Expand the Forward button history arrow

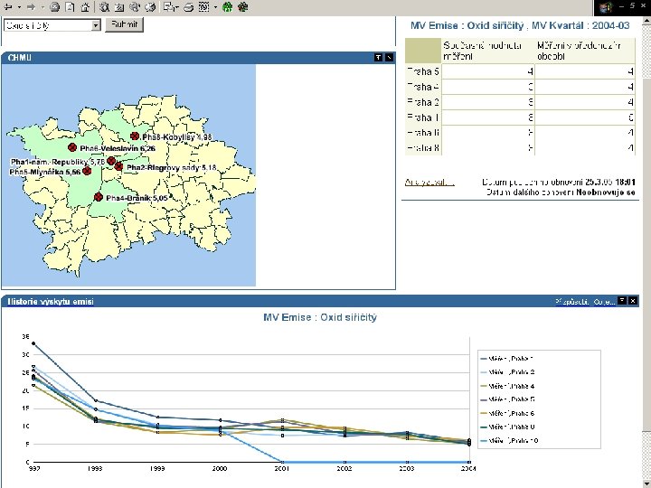pyautogui.click(x=41, y=6)
